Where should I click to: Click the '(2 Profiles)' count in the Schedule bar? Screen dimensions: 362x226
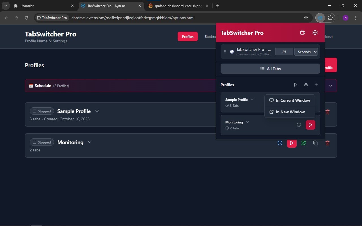coord(61,86)
